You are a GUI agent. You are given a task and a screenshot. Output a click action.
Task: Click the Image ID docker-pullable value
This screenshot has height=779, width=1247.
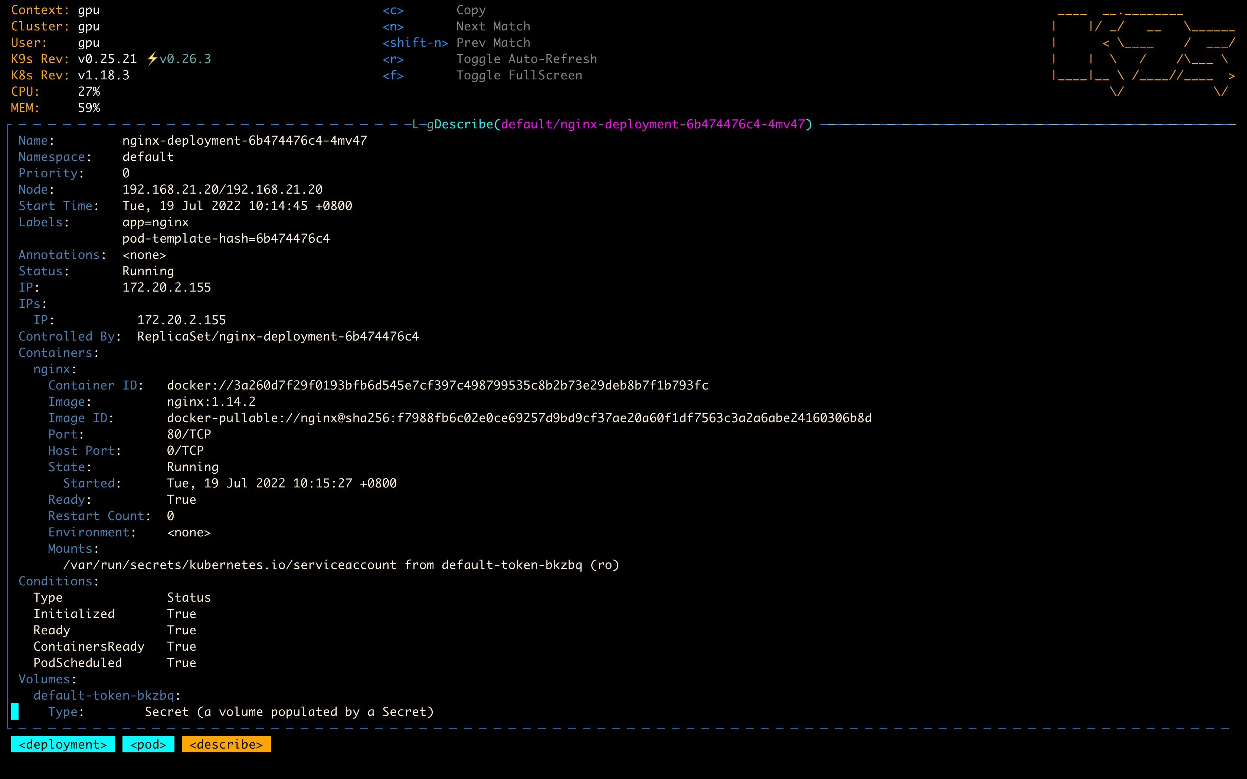(x=520, y=418)
